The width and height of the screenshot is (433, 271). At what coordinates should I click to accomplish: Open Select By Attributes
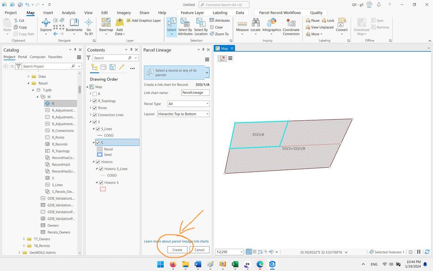[185, 26]
